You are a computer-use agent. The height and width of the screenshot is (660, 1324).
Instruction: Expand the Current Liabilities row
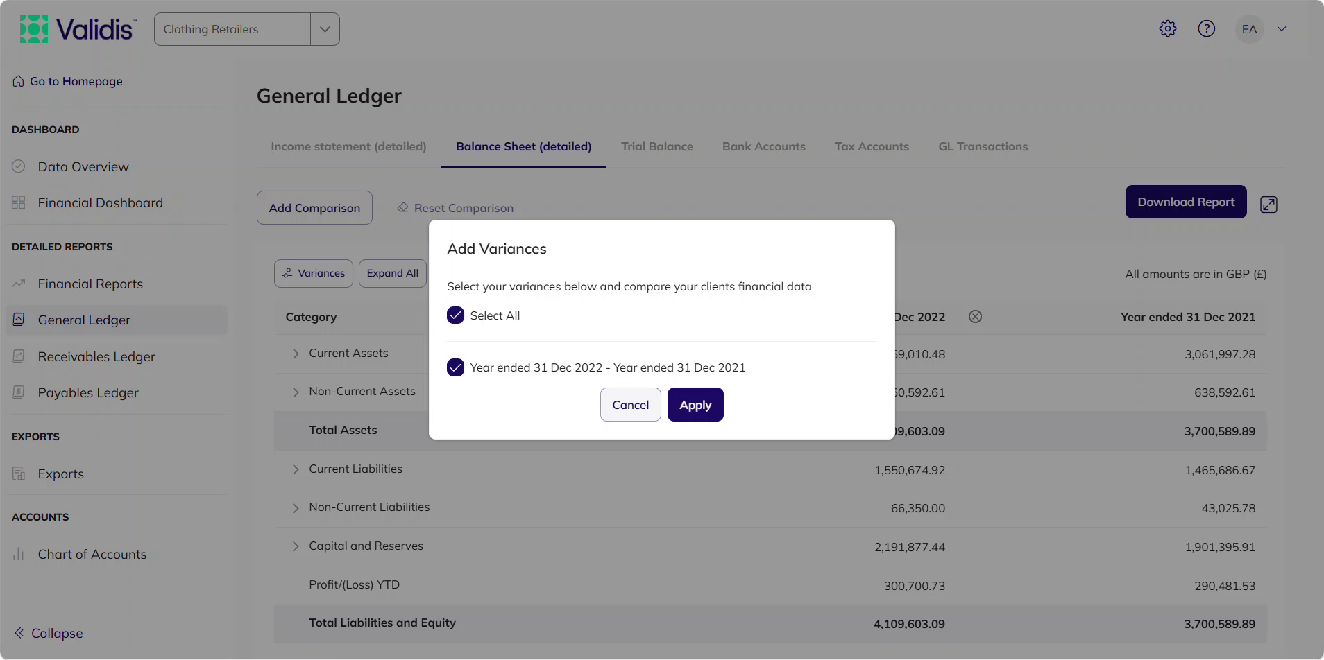tap(296, 469)
